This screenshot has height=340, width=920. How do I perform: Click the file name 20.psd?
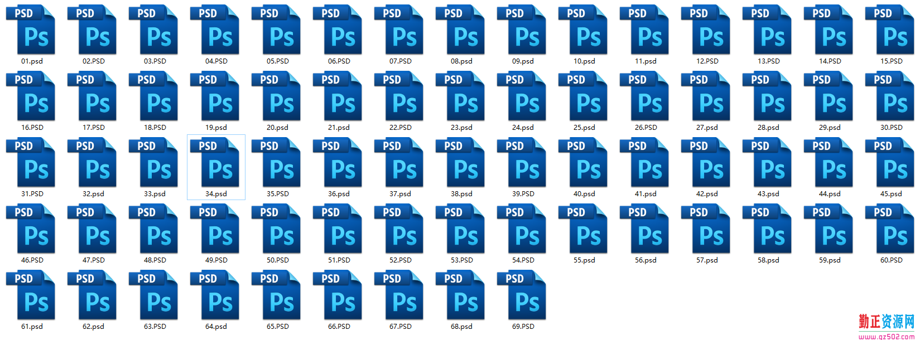point(277,128)
